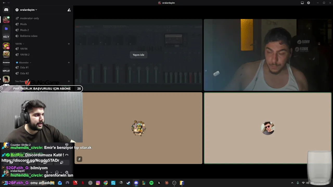Collapse the YAYIN category
The height and width of the screenshot is (187, 333).
[20, 44]
